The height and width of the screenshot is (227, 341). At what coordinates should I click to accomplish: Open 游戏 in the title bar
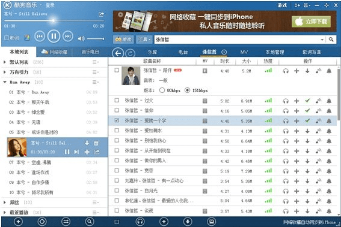point(282,5)
